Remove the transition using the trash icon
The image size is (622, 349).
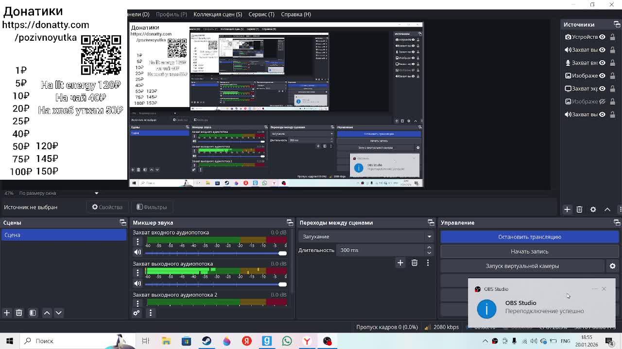point(415,263)
